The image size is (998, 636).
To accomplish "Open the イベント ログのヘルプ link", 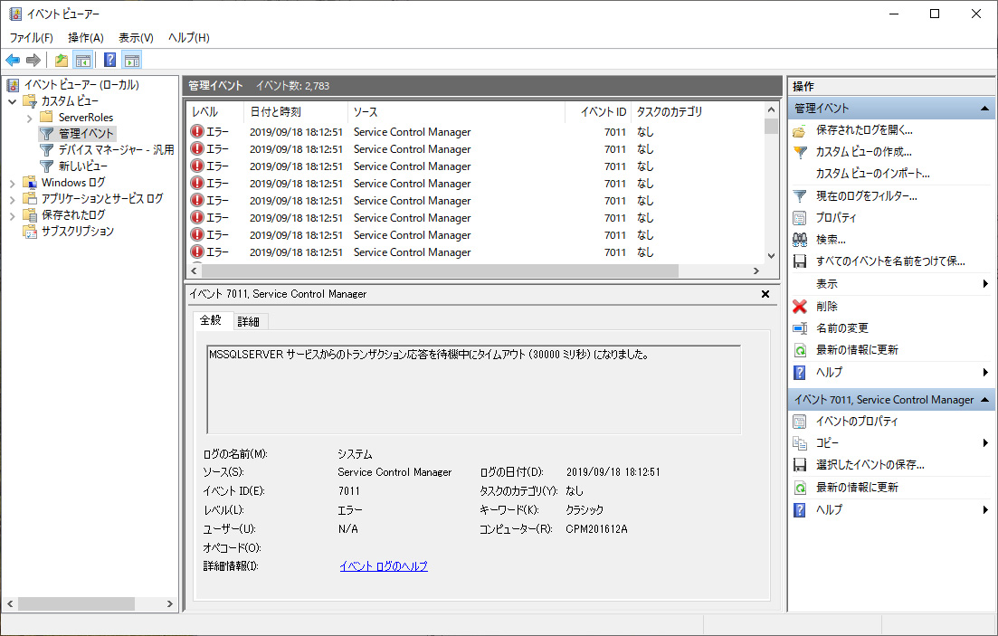I will [x=384, y=566].
